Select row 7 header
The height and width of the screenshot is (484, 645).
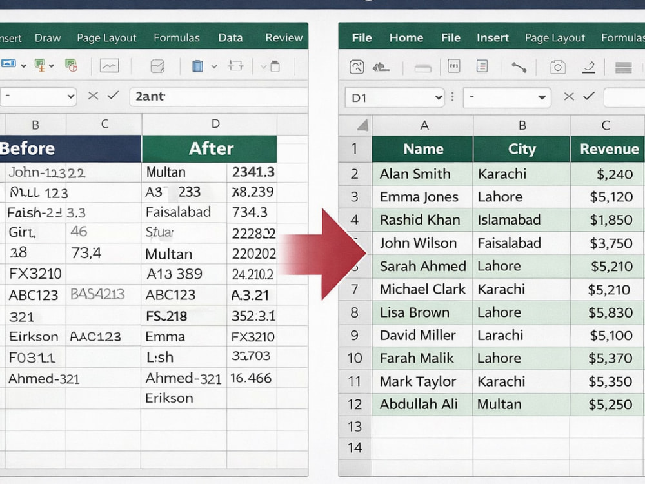tap(355, 289)
